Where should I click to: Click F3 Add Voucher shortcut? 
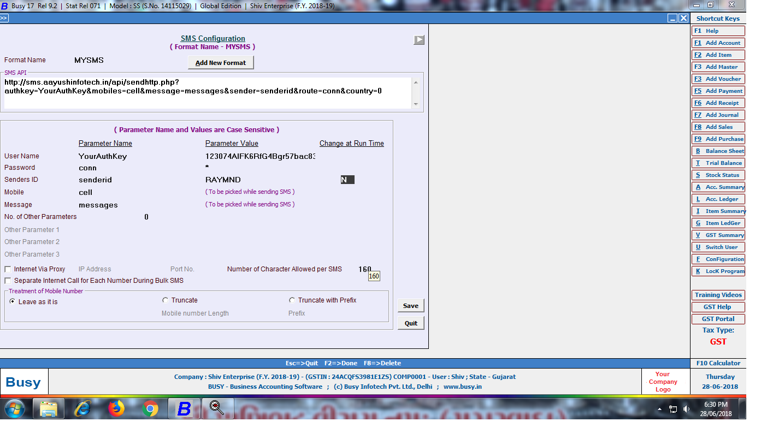click(x=718, y=79)
